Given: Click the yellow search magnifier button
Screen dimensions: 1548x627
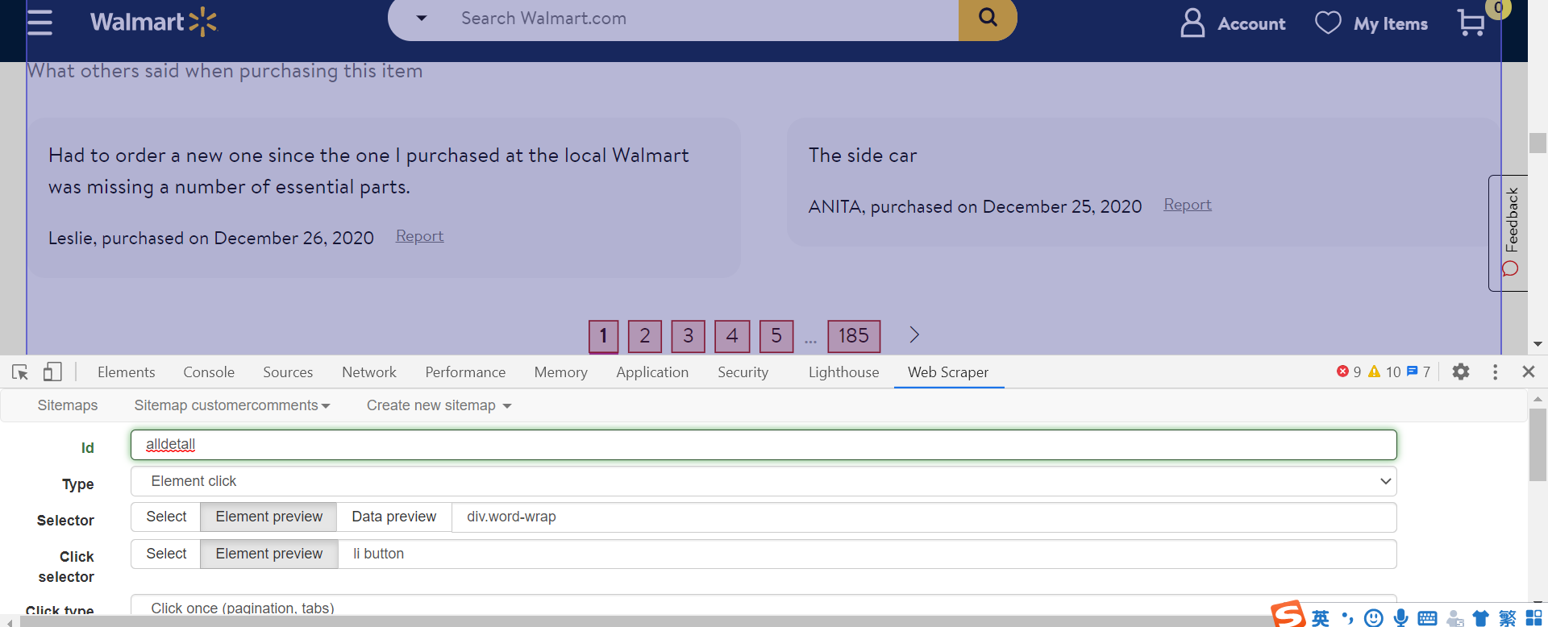Looking at the screenshot, I should tap(988, 18).
